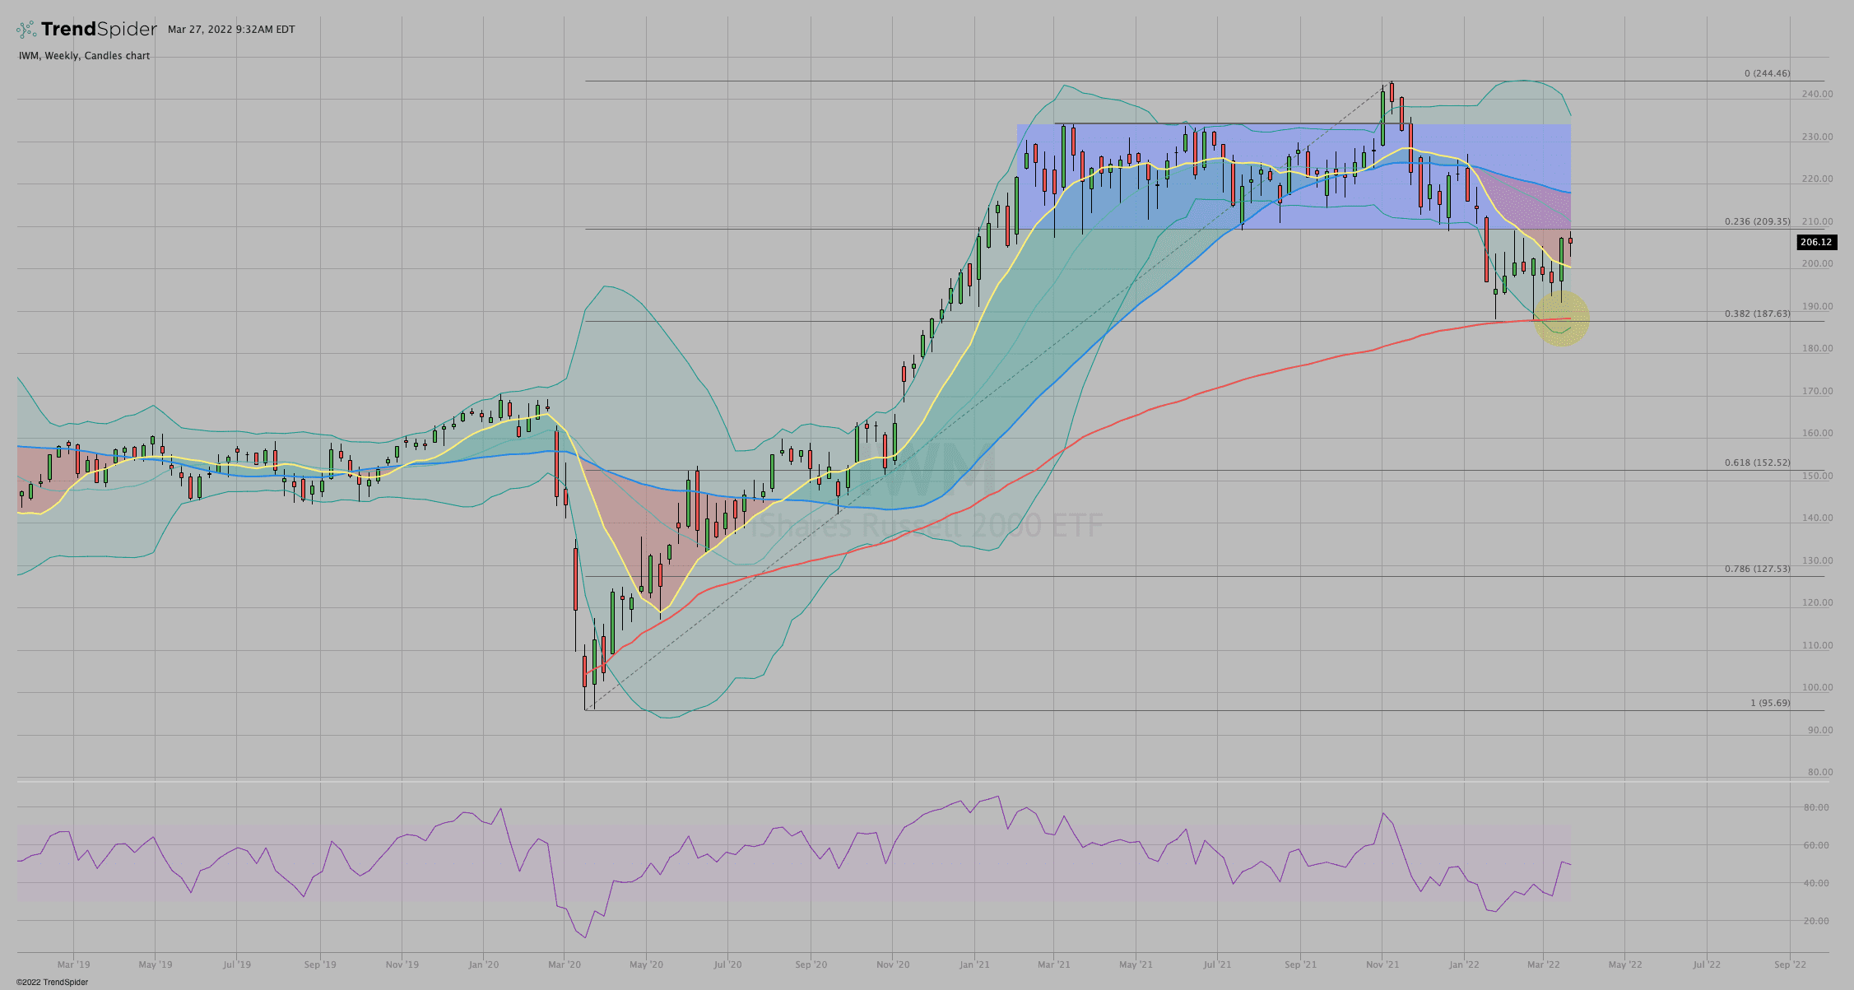Viewport: 1854px width, 990px height.
Task: Click the 1 (95.69) Fibonacci bottom label
Action: [x=1769, y=703]
